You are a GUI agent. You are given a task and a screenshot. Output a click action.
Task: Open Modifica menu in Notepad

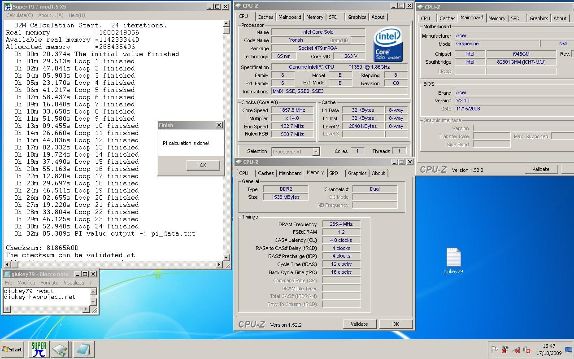26,283
